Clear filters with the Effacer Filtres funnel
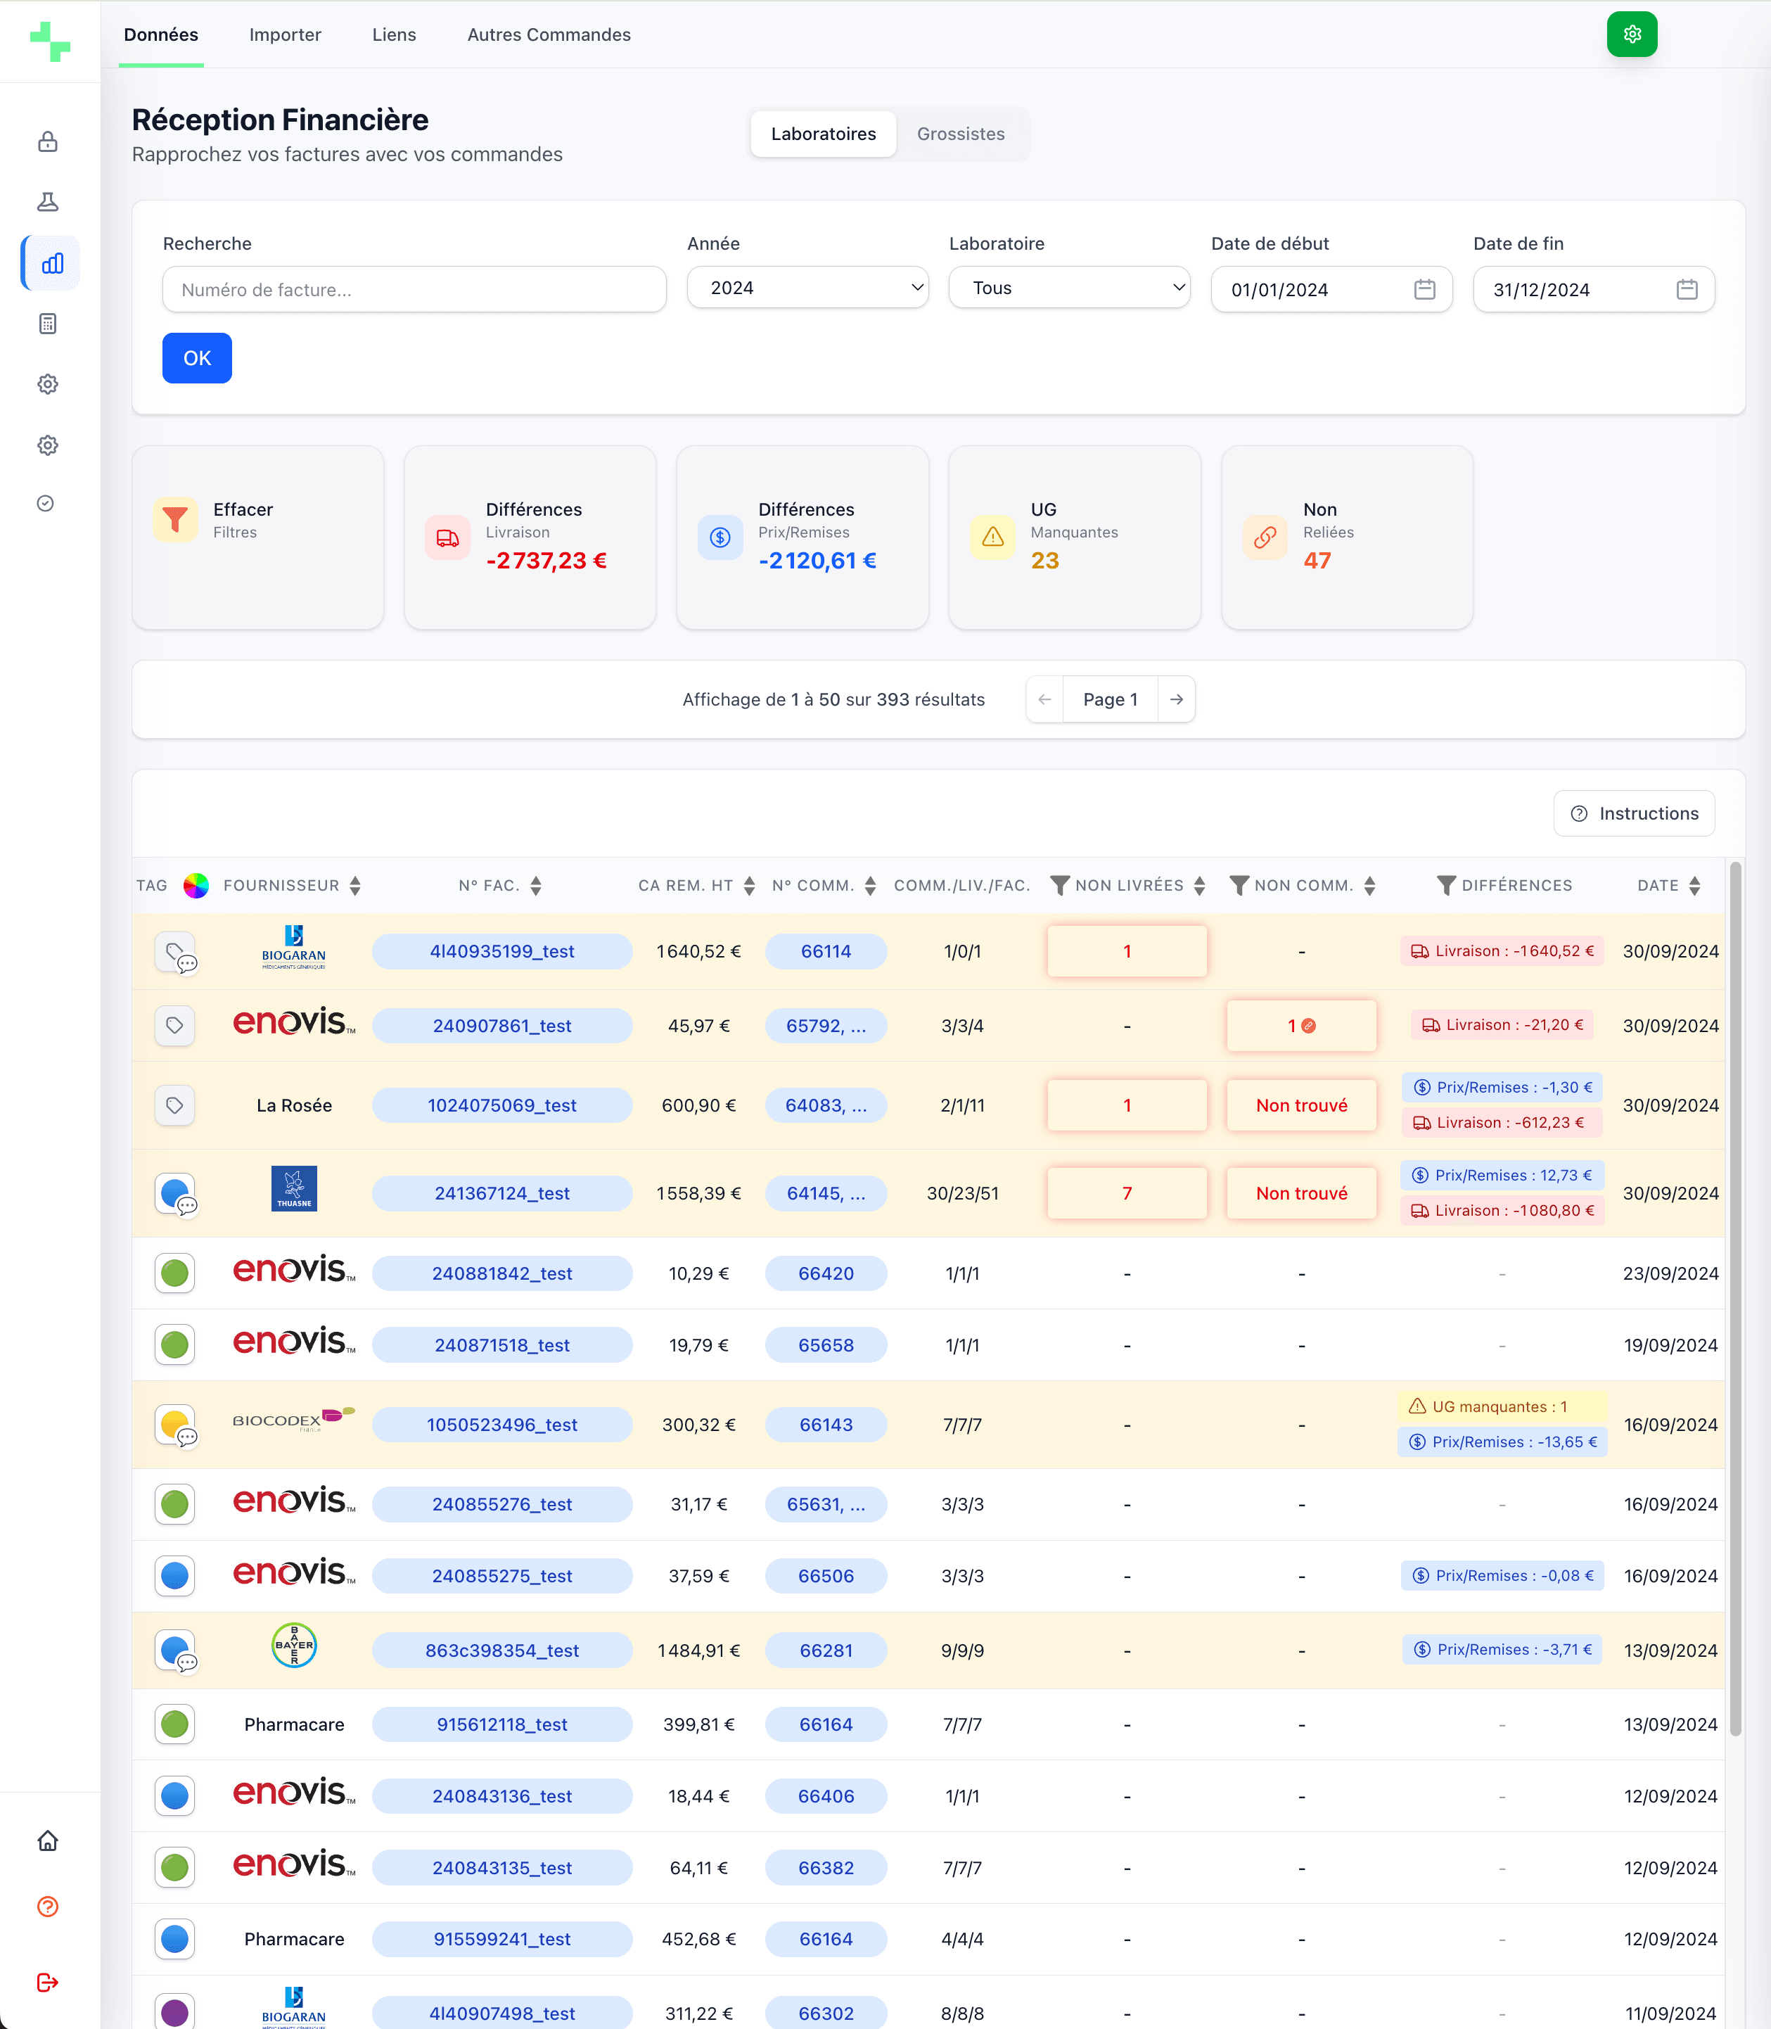This screenshot has height=2029, width=1771. [175, 520]
